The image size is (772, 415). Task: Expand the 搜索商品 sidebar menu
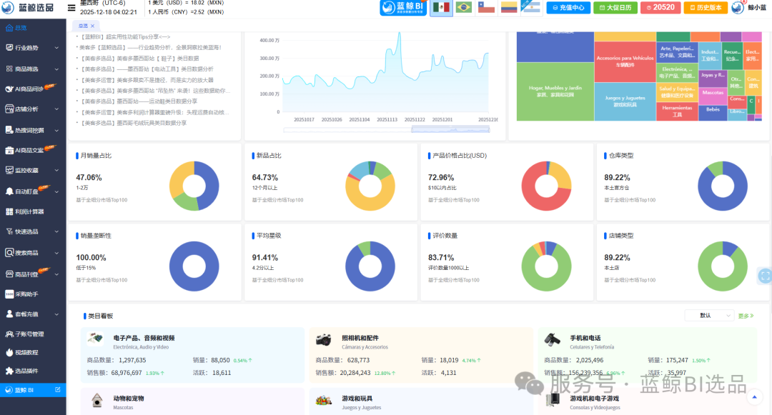pos(33,253)
